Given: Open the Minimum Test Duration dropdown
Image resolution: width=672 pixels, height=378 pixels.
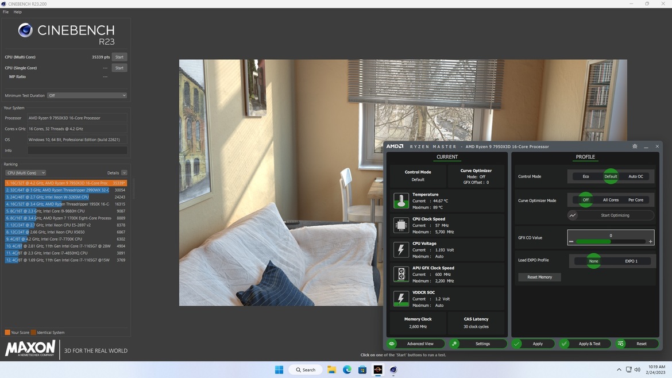Looking at the screenshot, I should tap(87, 95).
